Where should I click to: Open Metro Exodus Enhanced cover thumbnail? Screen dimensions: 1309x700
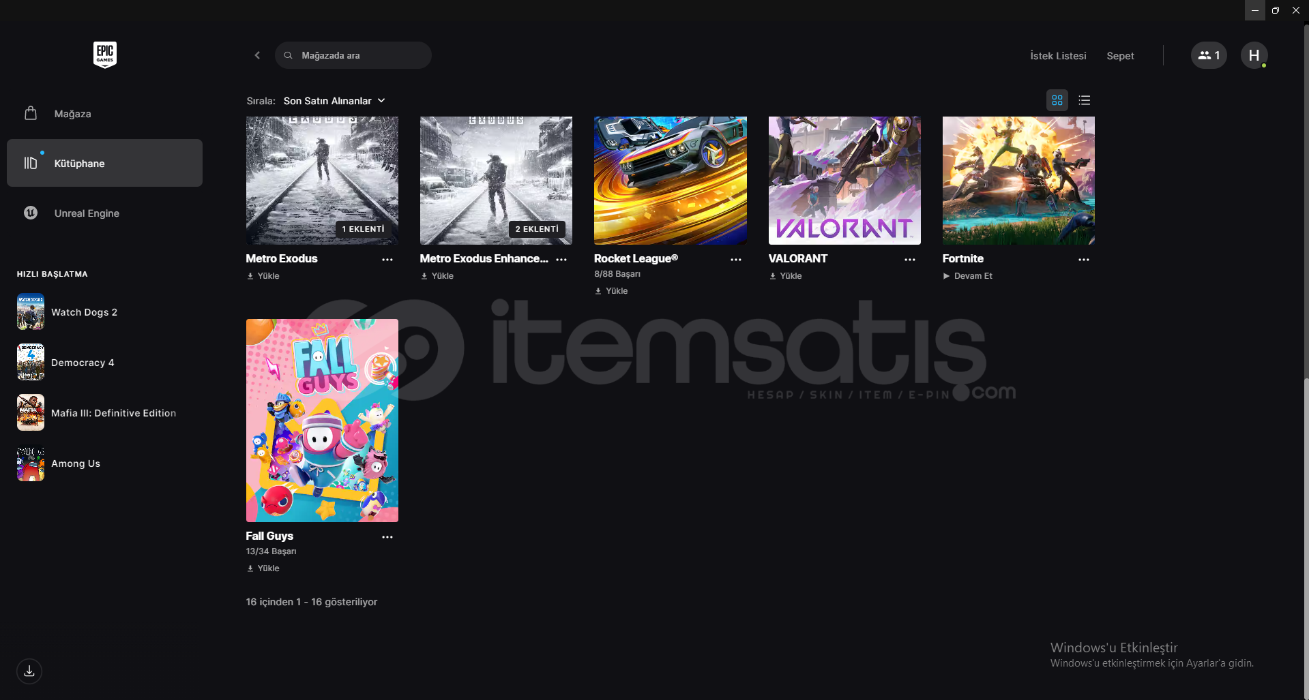(496, 181)
